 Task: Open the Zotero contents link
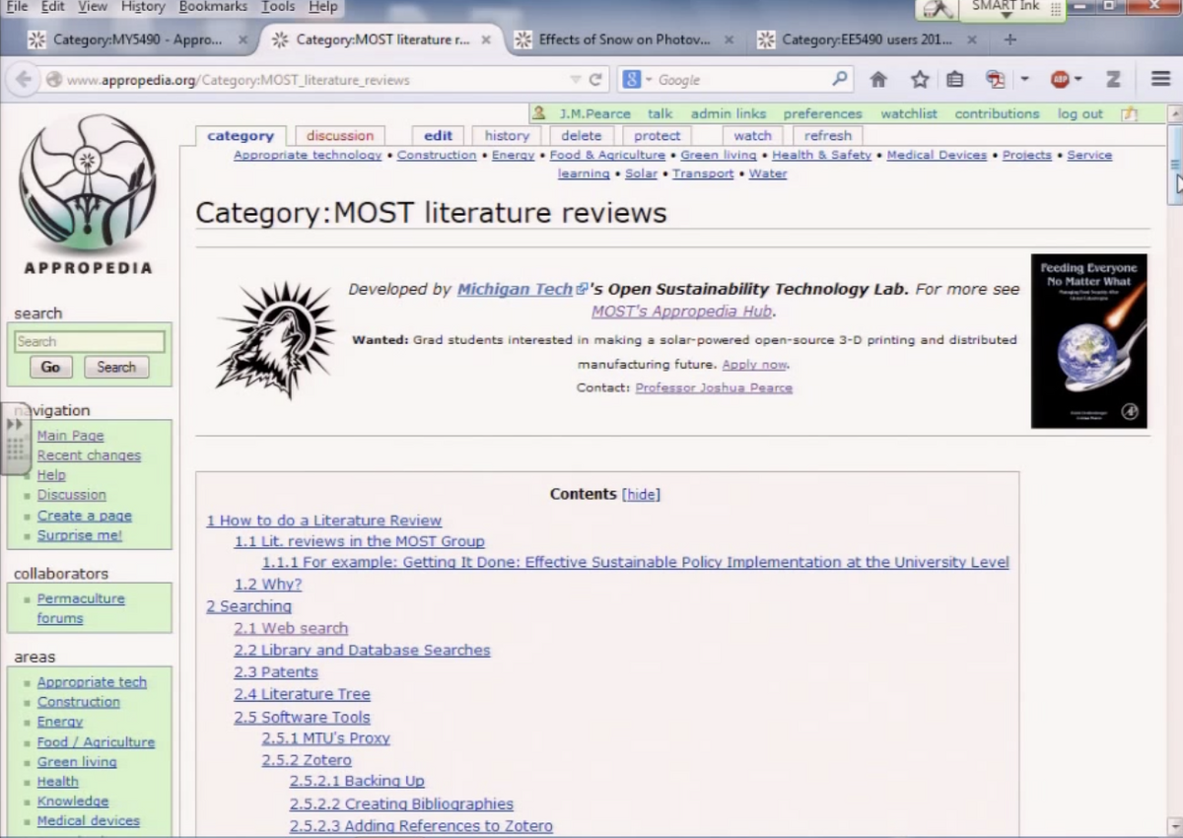[x=306, y=760]
